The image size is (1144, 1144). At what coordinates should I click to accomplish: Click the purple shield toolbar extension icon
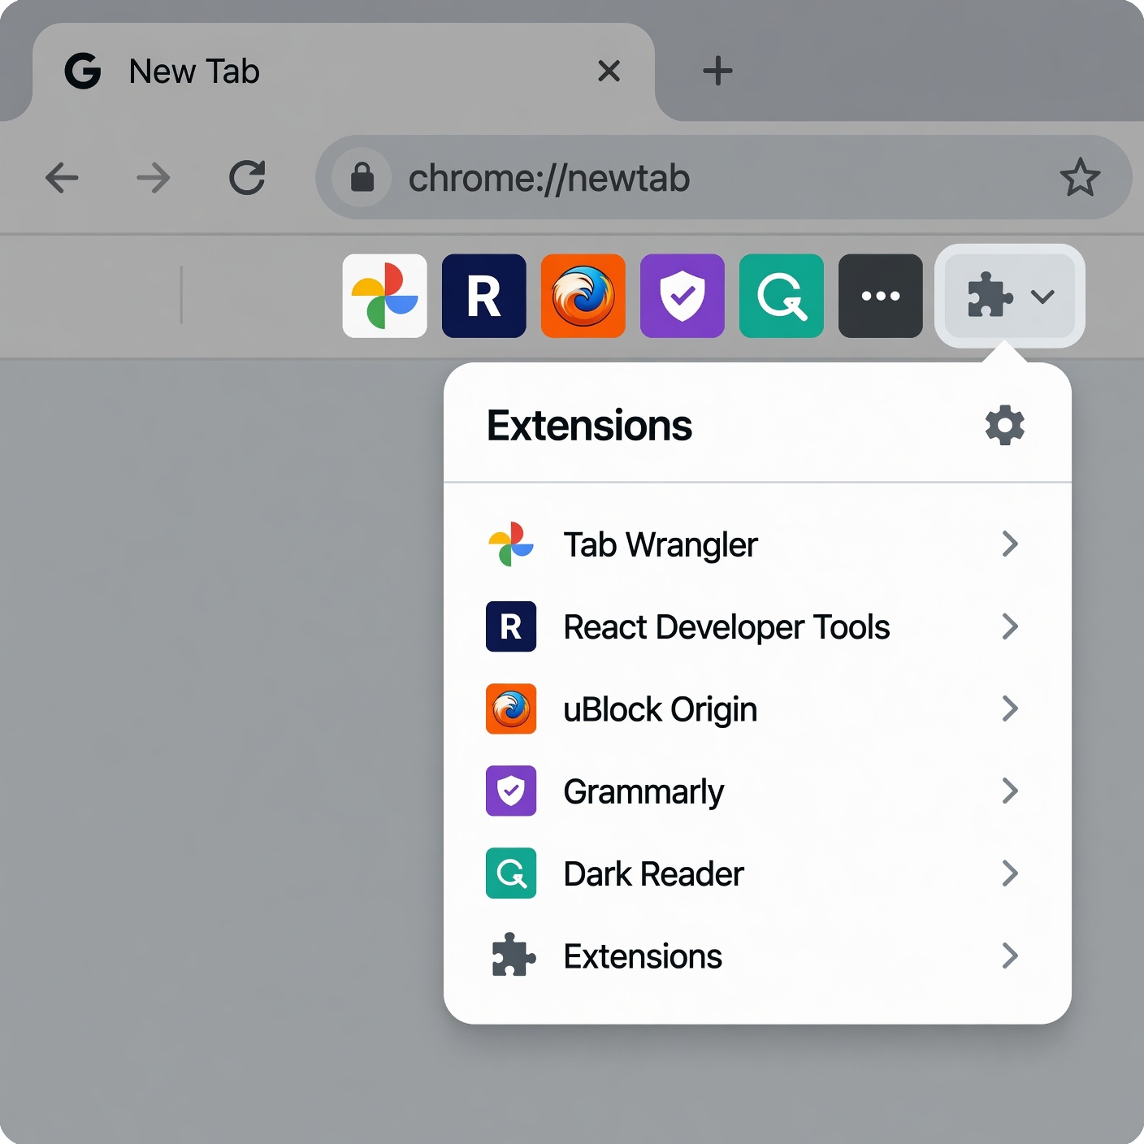682,296
